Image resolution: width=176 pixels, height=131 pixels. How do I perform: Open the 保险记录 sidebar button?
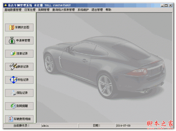[x=19, y=93]
